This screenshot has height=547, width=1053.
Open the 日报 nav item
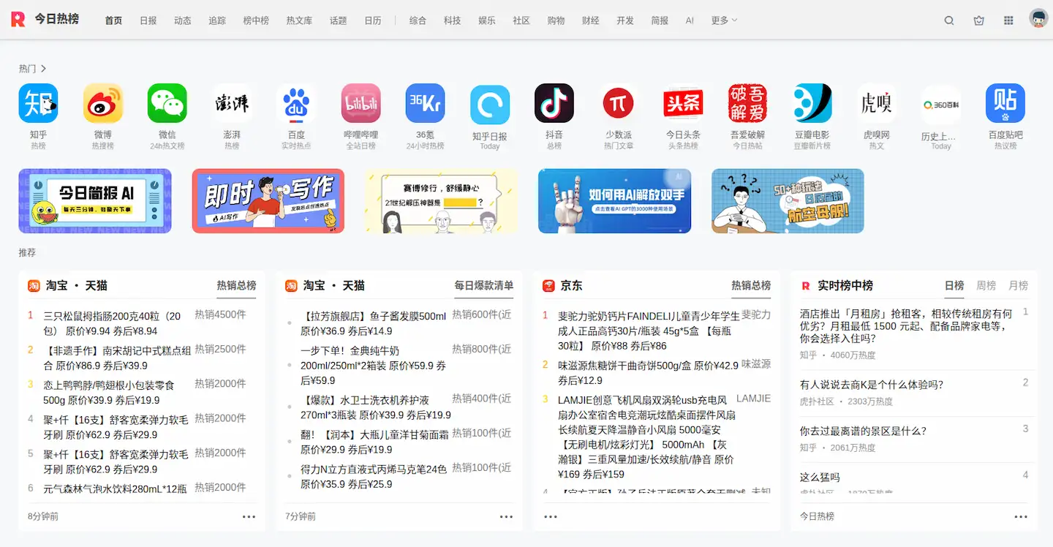pyautogui.click(x=148, y=20)
